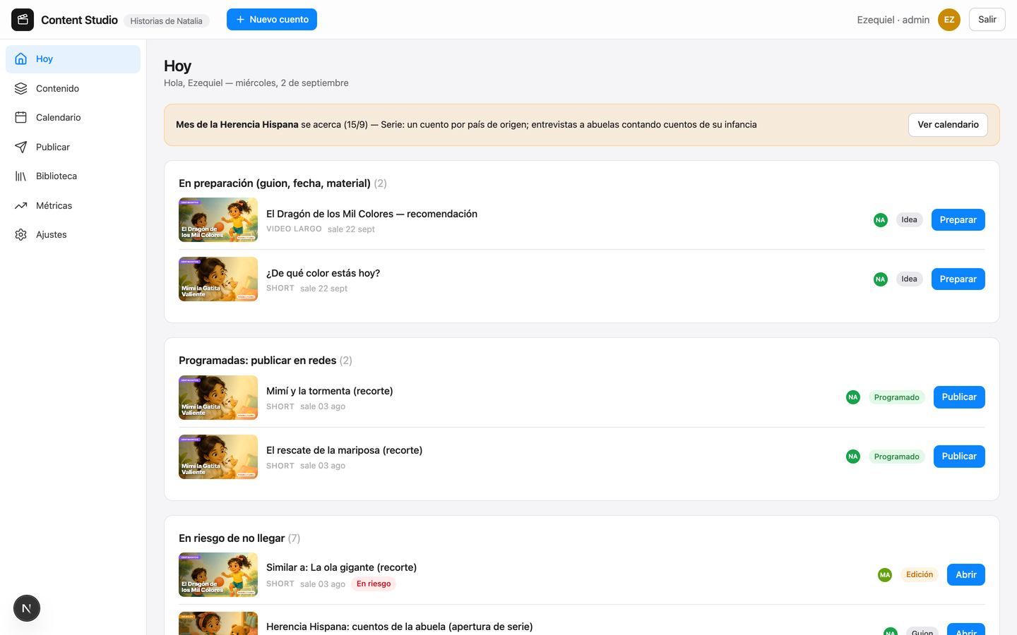1017x635 pixels.
Task: Open the Hoy section in sidebar
Action: [x=73, y=59]
